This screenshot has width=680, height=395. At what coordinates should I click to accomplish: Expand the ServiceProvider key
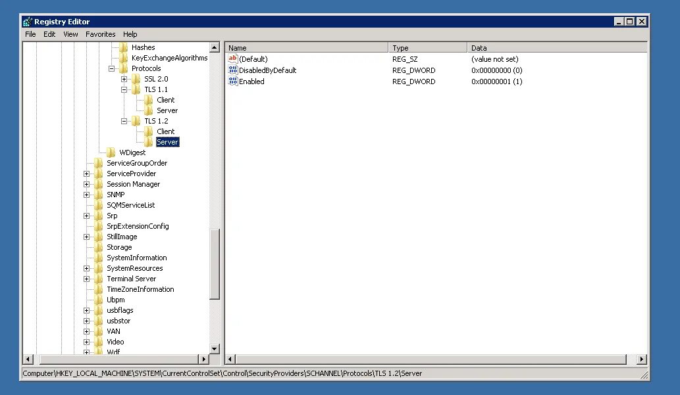(86, 174)
